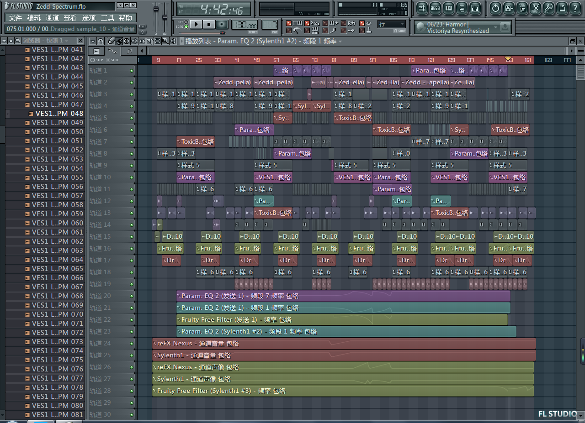Viewport: 585px width, 423px height.
Task: Open the 文件 menu
Action: pos(15,18)
